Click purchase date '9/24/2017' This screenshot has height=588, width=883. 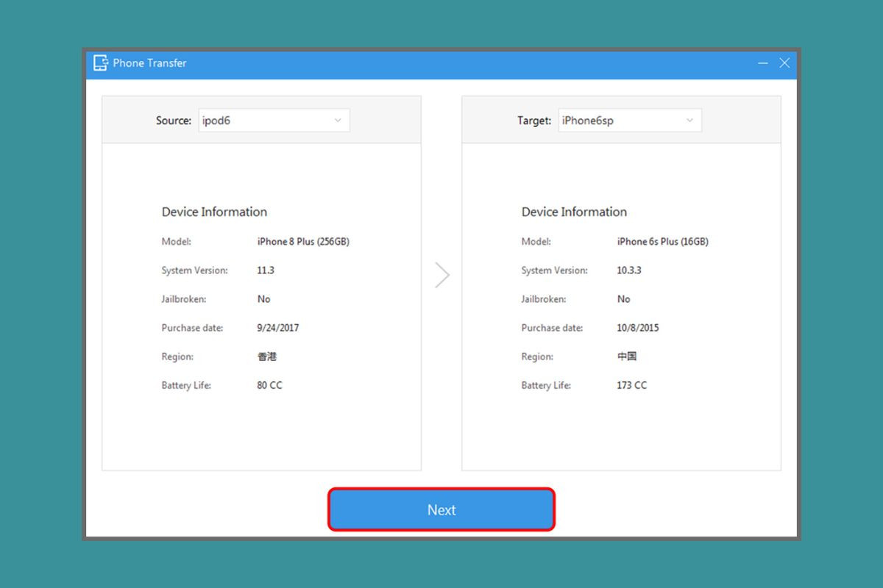(278, 328)
